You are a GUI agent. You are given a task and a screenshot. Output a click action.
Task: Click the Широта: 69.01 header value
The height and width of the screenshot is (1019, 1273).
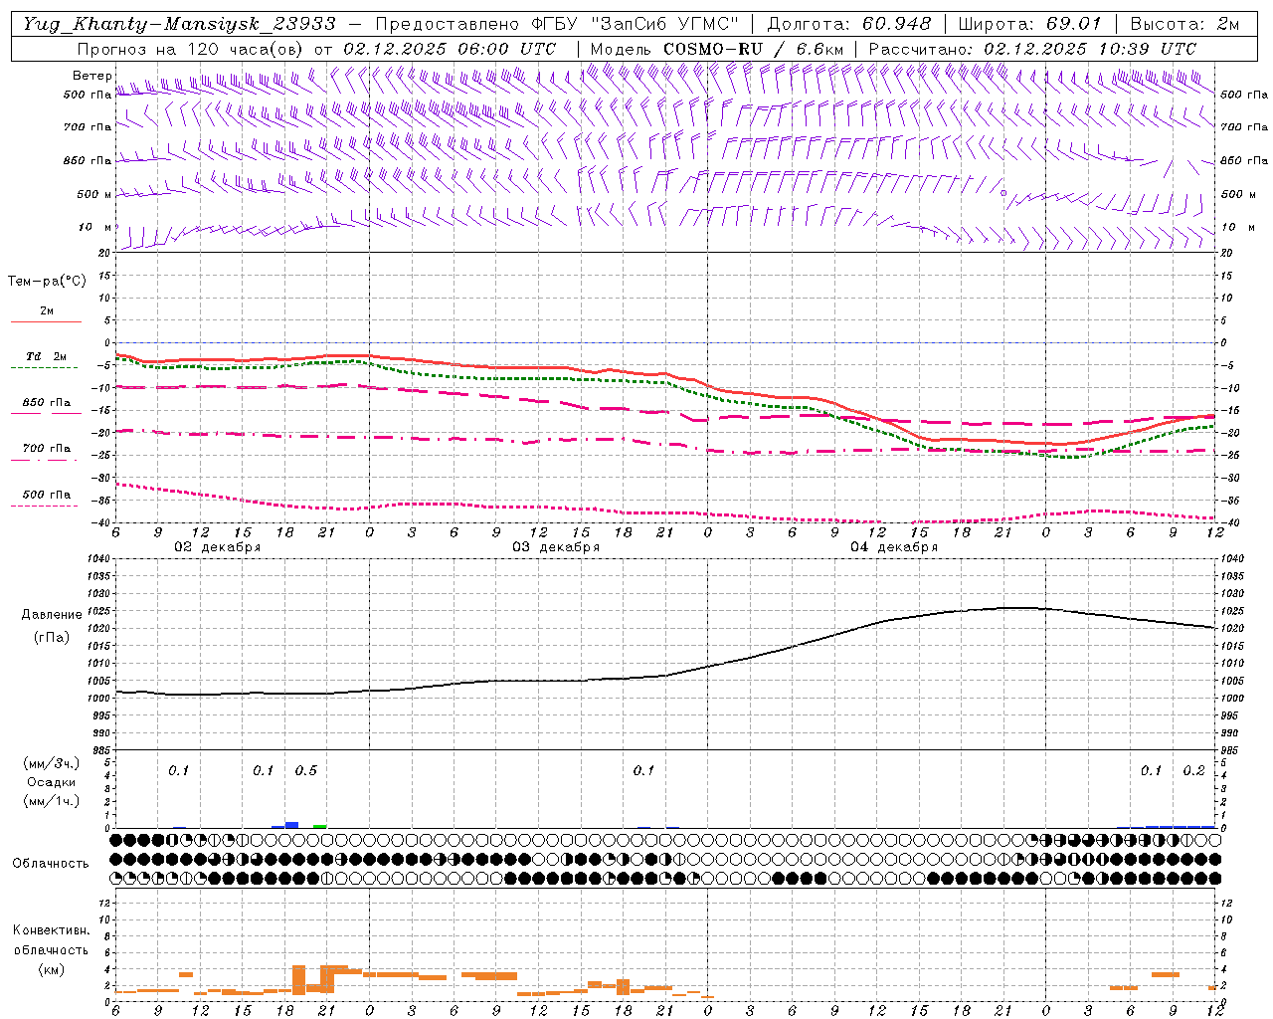(x=1030, y=23)
